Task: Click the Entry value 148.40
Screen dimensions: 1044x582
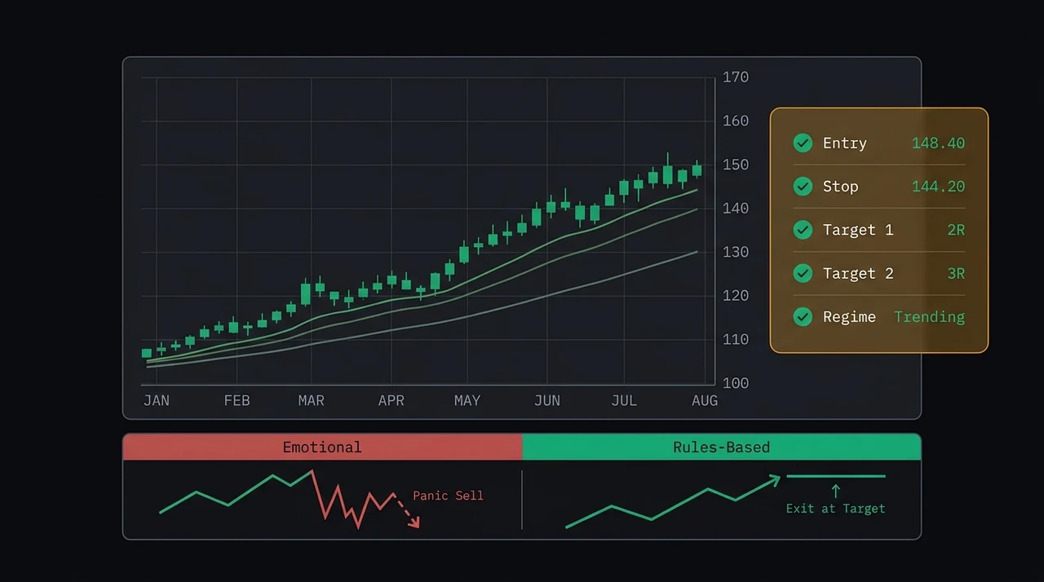Action: tap(938, 143)
